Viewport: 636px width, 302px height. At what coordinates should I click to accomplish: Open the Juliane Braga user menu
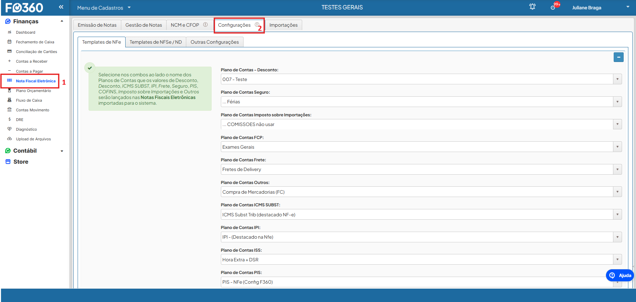coord(600,7)
